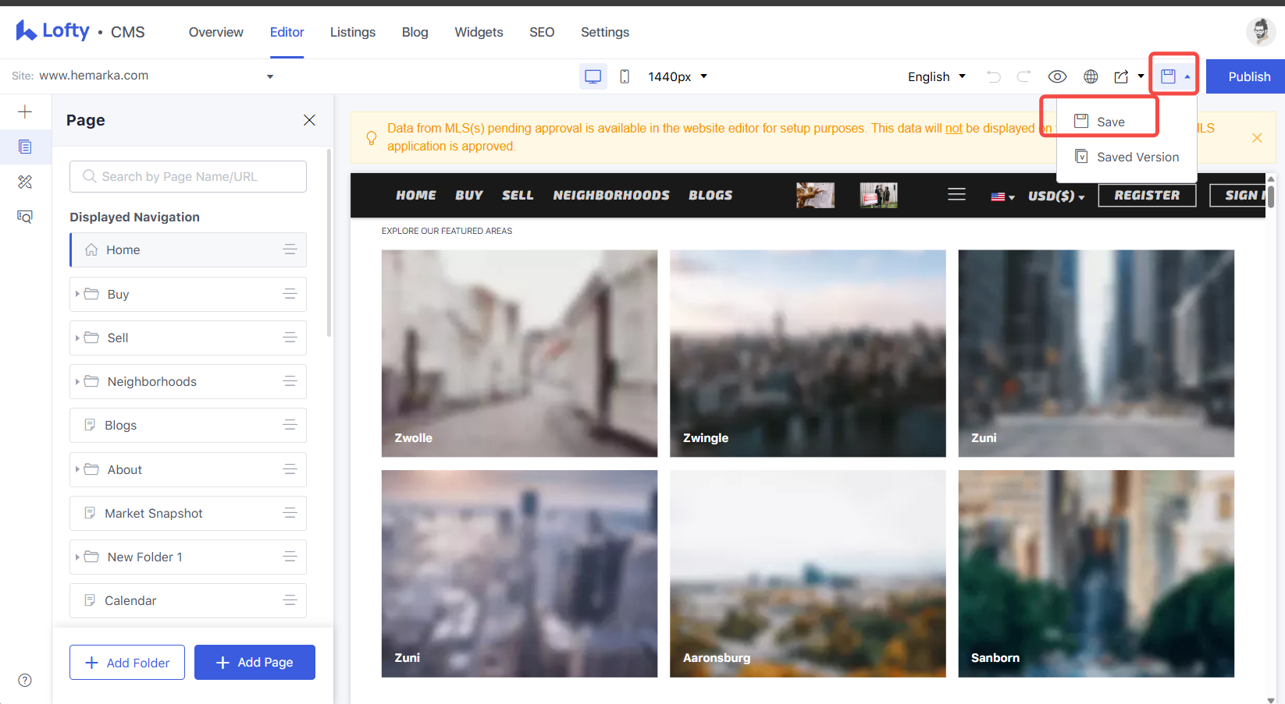Expand the New Folder 1 folder
This screenshot has width=1285, height=704.
click(x=77, y=557)
